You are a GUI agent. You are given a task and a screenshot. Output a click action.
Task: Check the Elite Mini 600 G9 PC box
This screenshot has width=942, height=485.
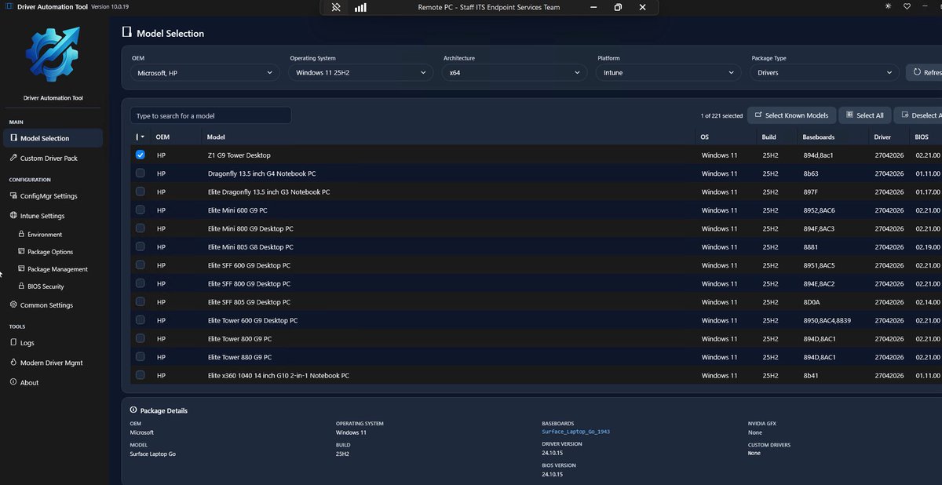click(140, 210)
